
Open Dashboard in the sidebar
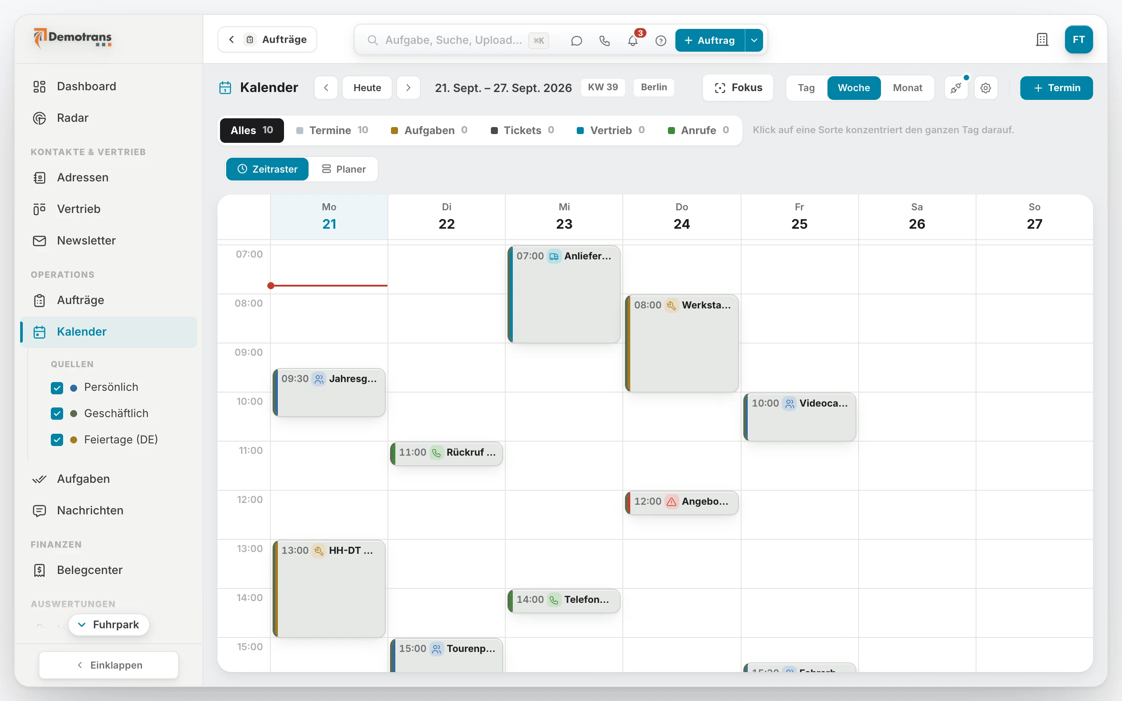coord(109,86)
